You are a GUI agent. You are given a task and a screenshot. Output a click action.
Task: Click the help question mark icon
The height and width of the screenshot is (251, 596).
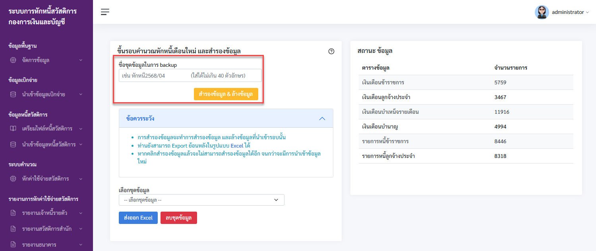click(331, 51)
